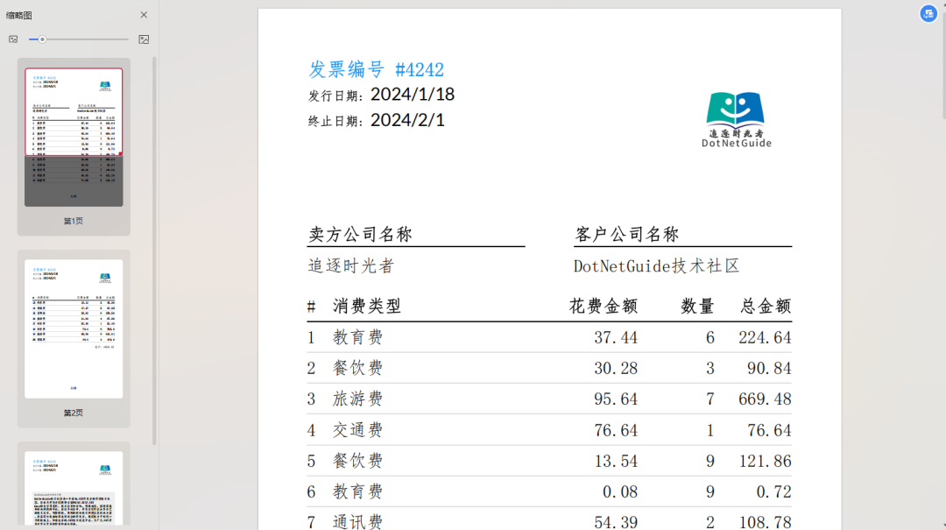Click the issue date 2024/1/18
The height and width of the screenshot is (530, 946).
pos(412,95)
